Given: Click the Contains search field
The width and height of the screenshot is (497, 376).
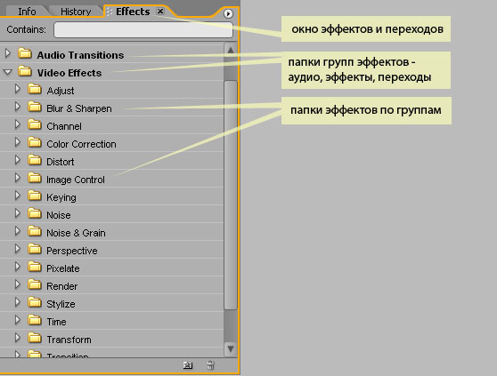Looking at the screenshot, I should pyautogui.click(x=143, y=29).
